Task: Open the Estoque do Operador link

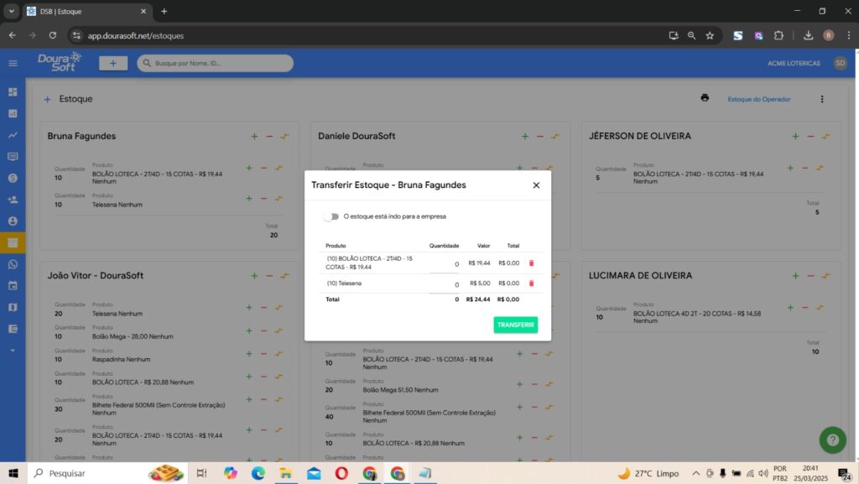Action: point(758,99)
